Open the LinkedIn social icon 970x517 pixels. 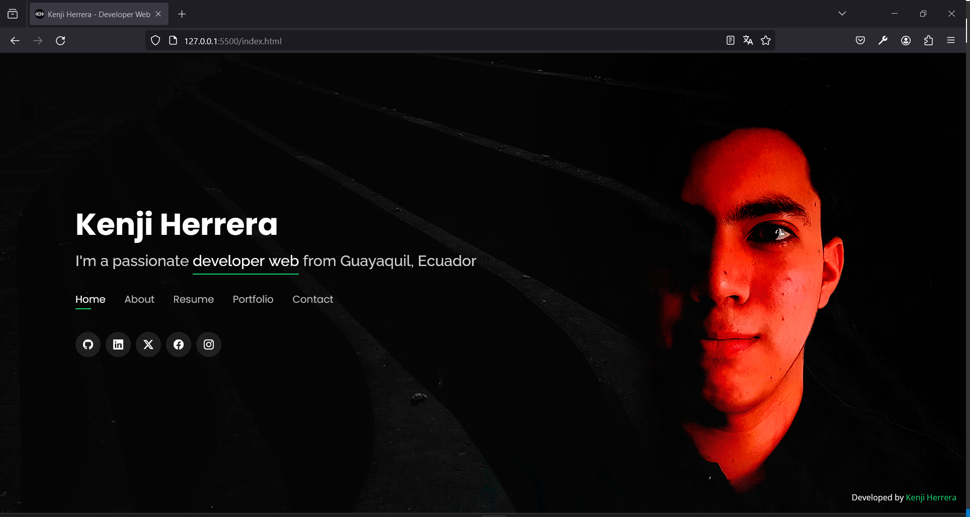pyautogui.click(x=118, y=344)
